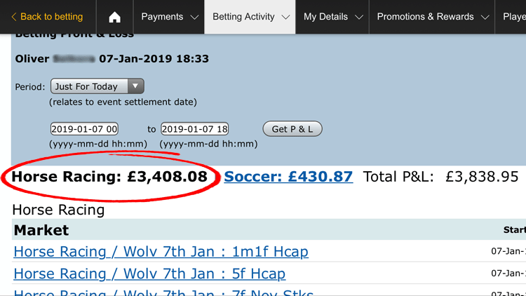Click the Home icon in navigation bar
Image resolution: width=526 pixels, height=296 pixels.
[115, 17]
